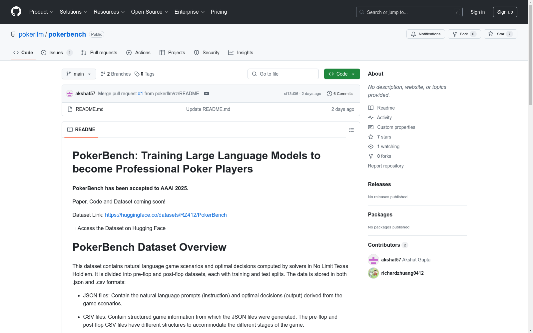The height and width of the screenshot is (333, 533).
Task: Open commit hash cf13d36
Action: [x=291, y=94]
